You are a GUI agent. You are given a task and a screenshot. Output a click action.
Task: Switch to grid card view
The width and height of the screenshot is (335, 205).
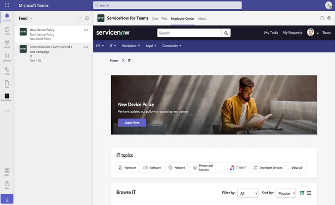click(302, 193)
